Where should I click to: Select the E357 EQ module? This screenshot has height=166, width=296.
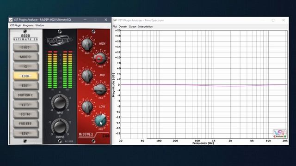26,133
